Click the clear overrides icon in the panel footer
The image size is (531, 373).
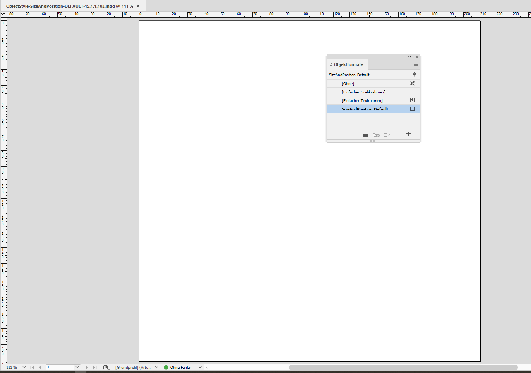pyautogui.click(x=376, y=135)
